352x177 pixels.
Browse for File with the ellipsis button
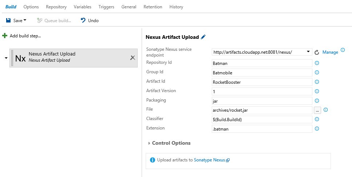point(317,110)
